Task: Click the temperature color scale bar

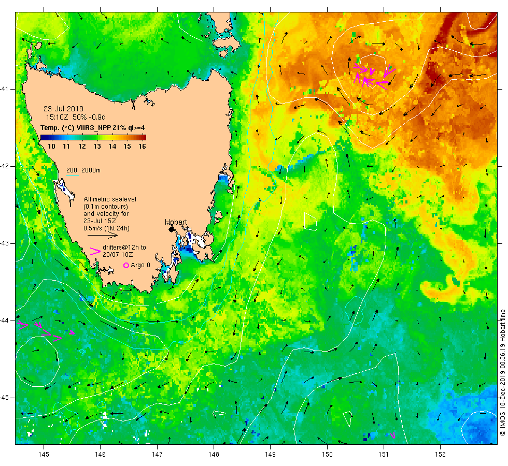Action: coord(93,138)
